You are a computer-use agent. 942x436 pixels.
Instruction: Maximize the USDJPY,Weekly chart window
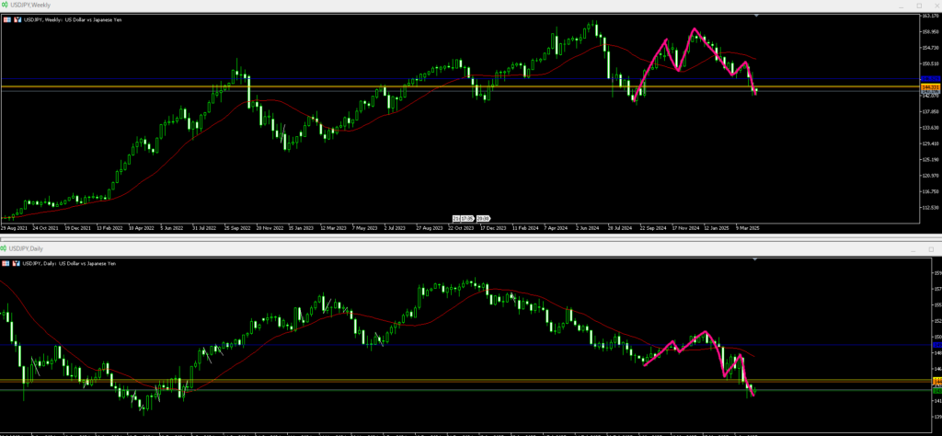919,6
